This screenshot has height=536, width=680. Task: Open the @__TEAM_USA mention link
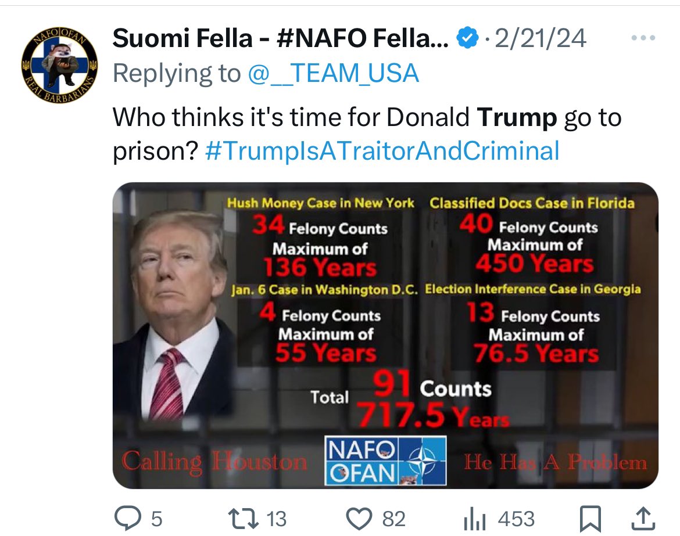pos(333,74)
